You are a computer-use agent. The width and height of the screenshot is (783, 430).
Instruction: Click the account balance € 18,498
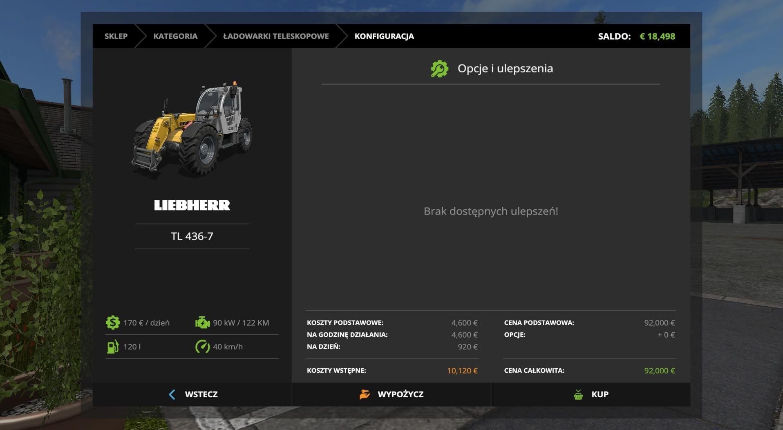pyautogui.click(x=657, y=36)
